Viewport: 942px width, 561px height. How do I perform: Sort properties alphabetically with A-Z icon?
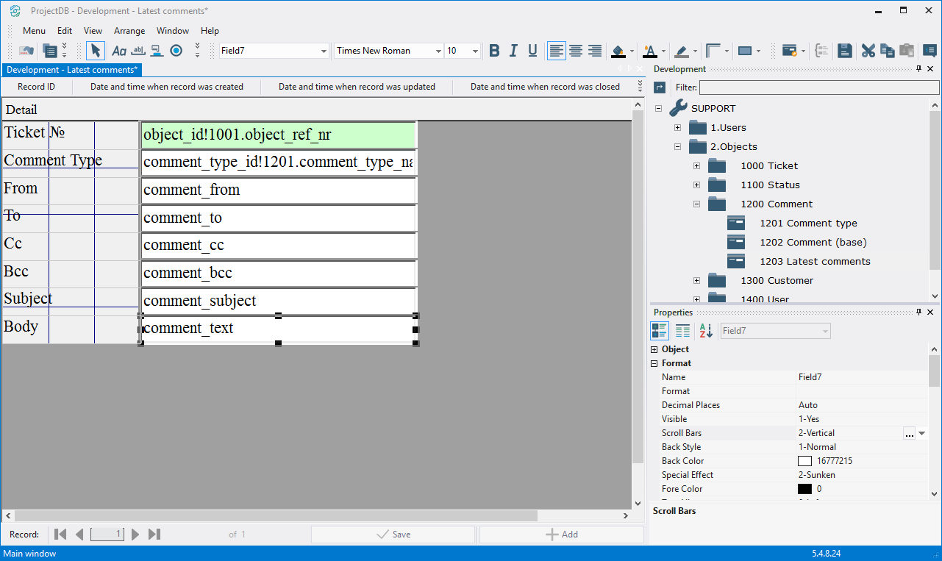[706, 331]
